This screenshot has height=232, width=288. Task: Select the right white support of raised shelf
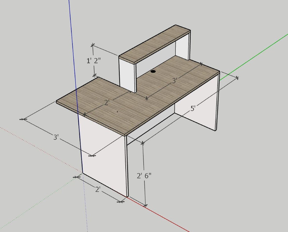pos(182,48)
